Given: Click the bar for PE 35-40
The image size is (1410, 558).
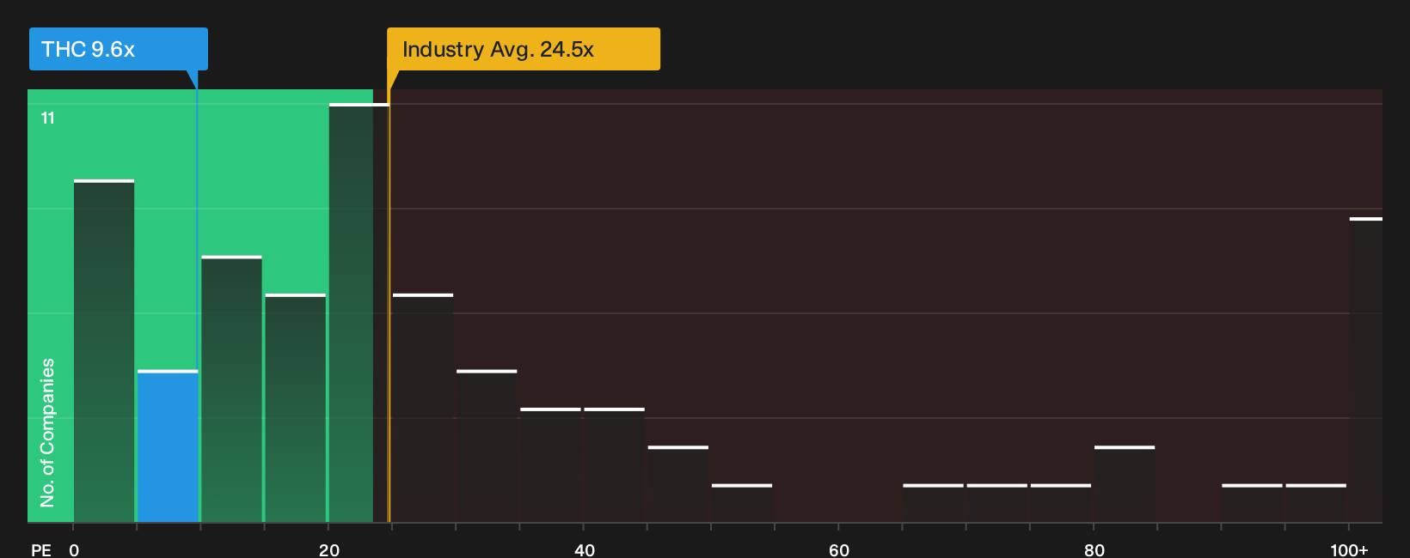Looking at the screenshot, I should coord(550,465).
